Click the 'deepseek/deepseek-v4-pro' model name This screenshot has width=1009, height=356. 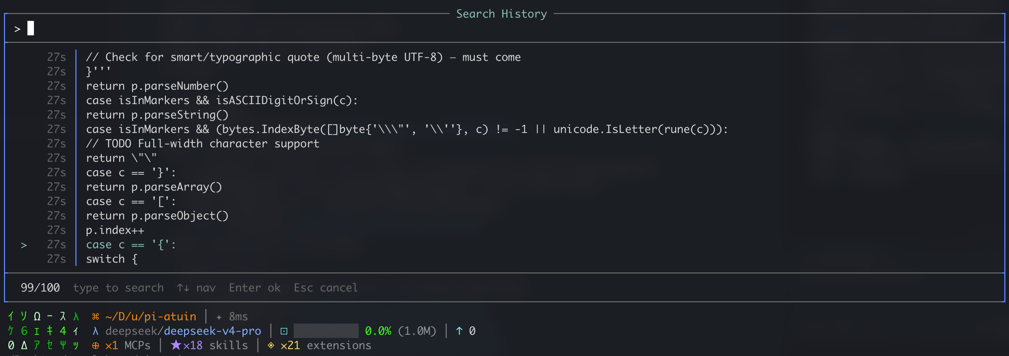[183, 331]
